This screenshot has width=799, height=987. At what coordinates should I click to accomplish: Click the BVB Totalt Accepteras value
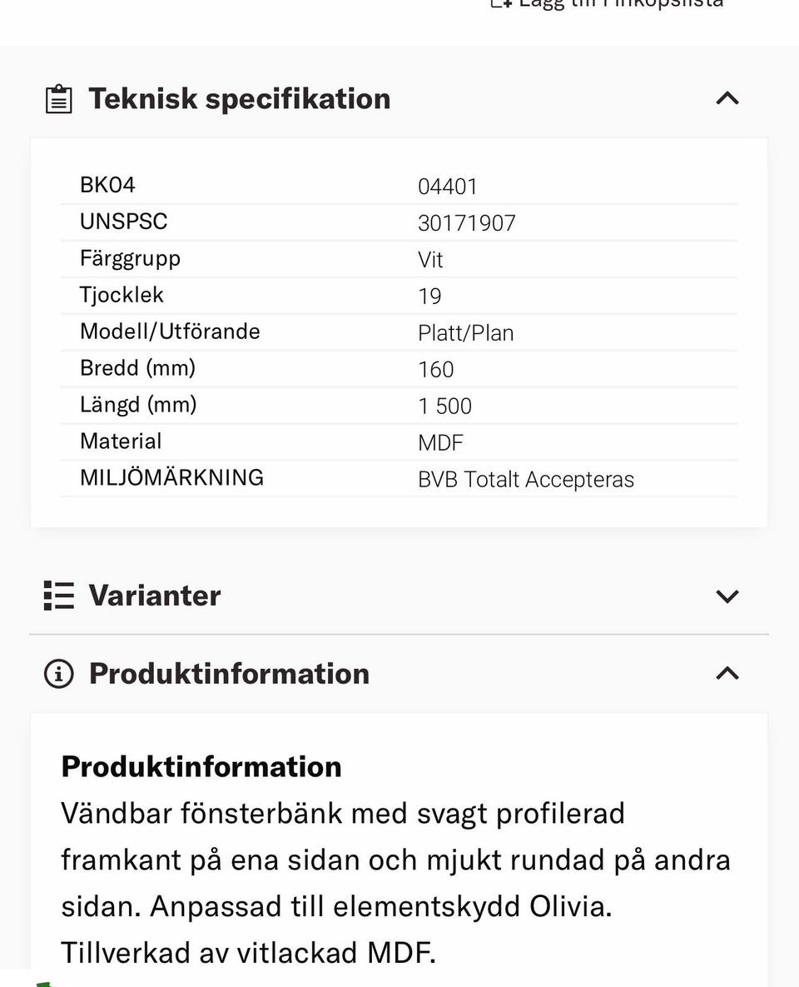pyautogui.click(x=526, y=480)
